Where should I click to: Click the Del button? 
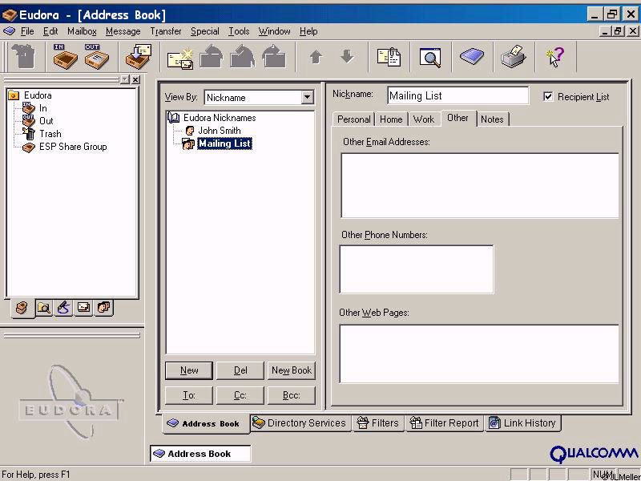[x=240, y=370]
